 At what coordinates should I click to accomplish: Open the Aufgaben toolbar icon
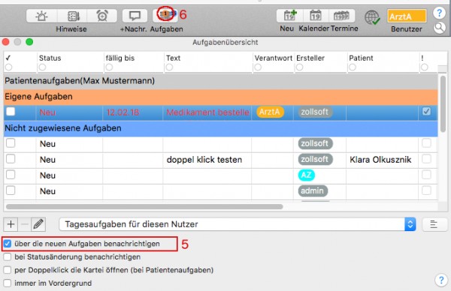tap(165, 15)
